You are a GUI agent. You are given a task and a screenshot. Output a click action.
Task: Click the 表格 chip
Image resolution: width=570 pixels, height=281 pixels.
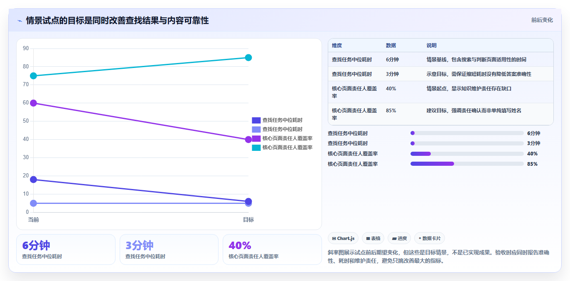pos(373,238)
